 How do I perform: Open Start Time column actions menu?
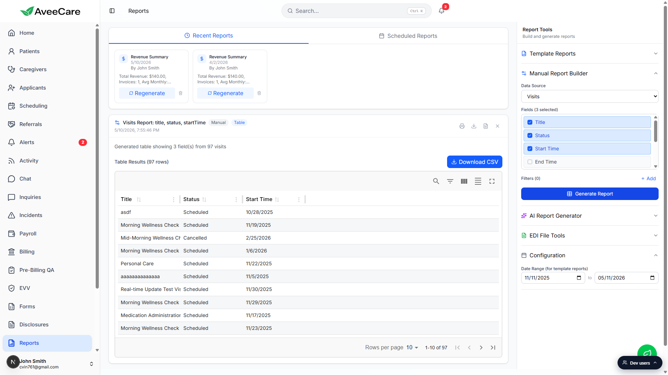click(x=299, y=199)
